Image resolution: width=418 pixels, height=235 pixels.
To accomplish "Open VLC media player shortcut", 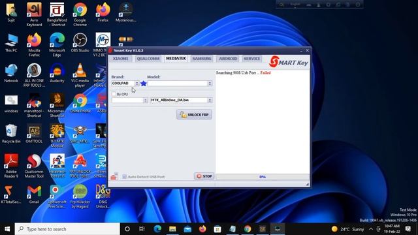I will [x=80, y=75].
